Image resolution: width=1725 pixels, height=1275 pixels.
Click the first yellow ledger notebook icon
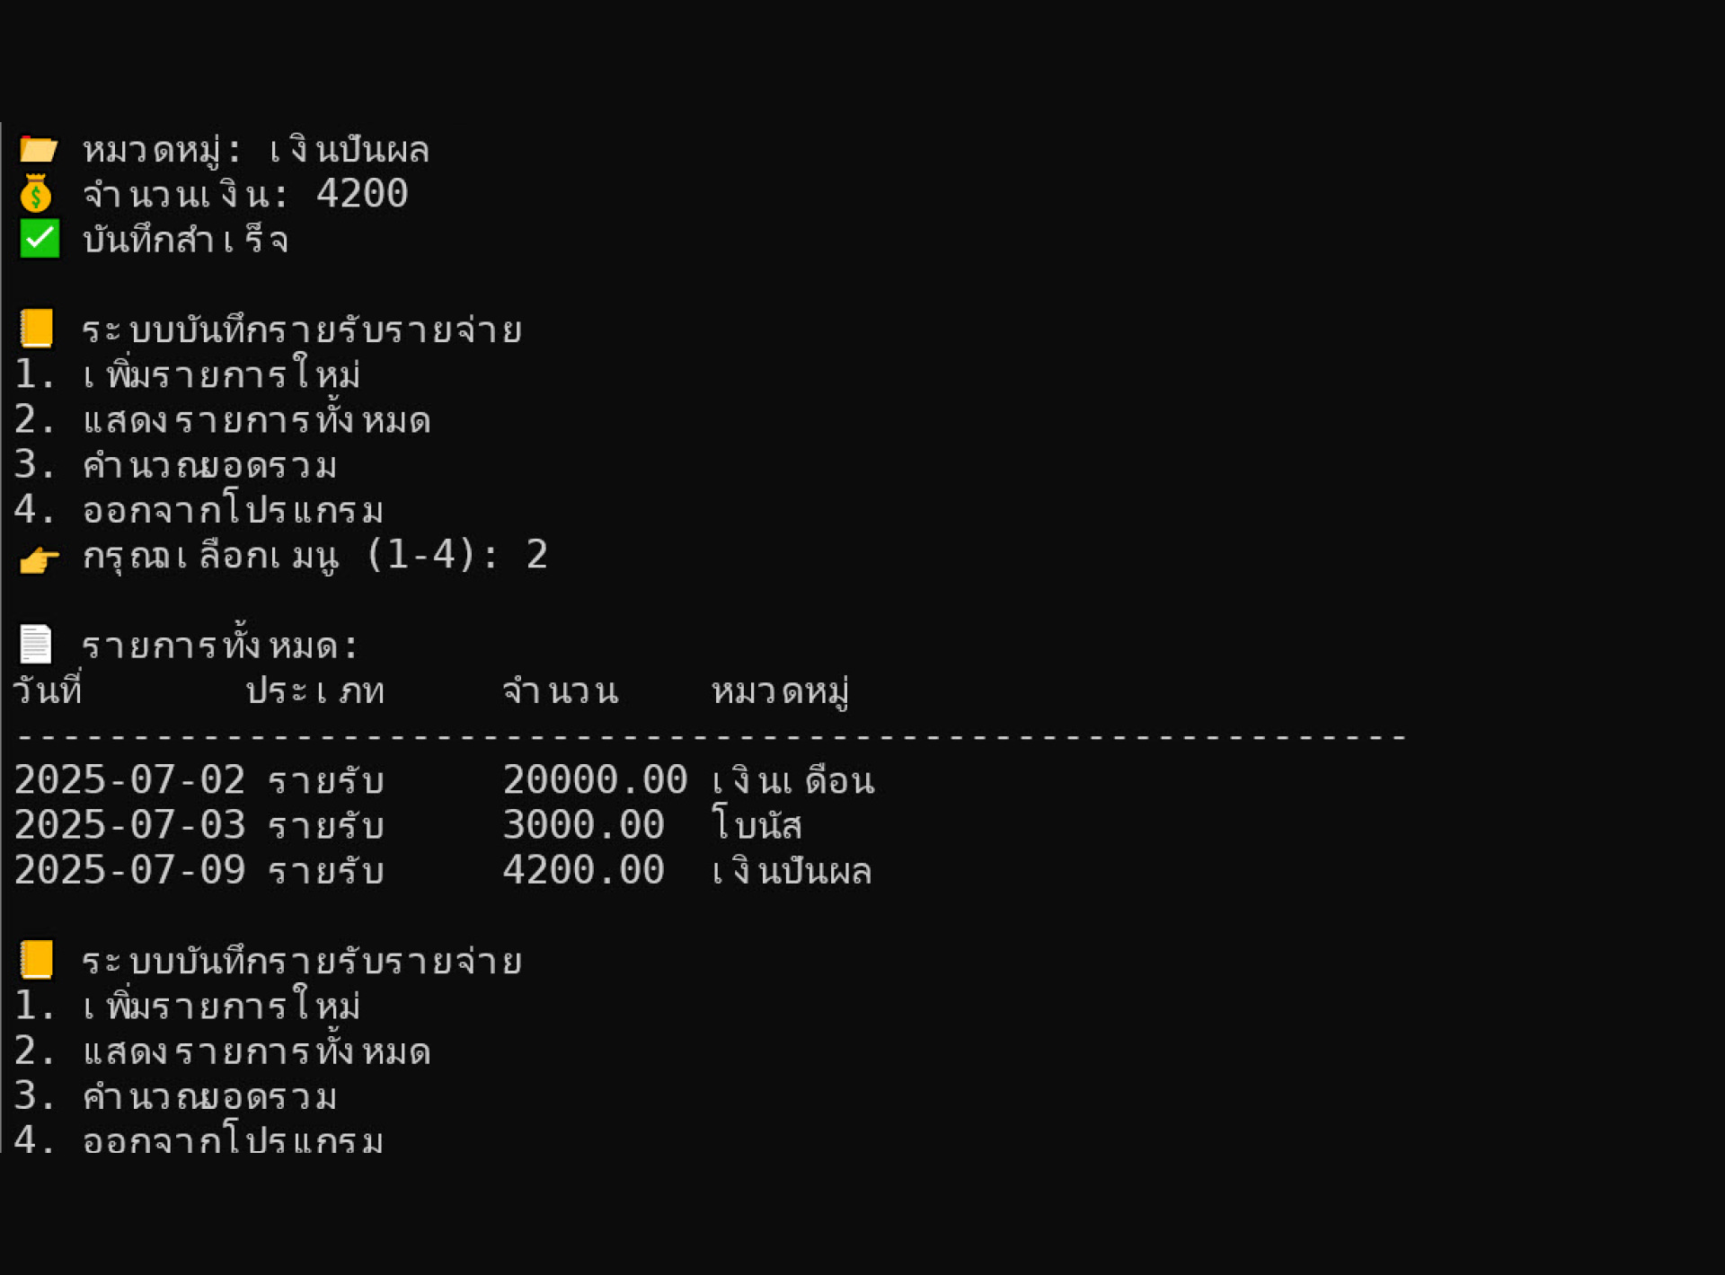click(37, 329)
